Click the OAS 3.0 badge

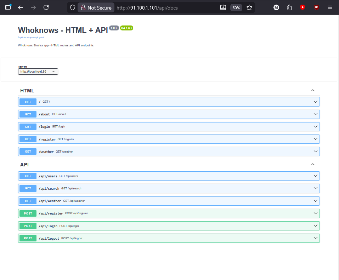pyautogui.click(x=126, y=28)
